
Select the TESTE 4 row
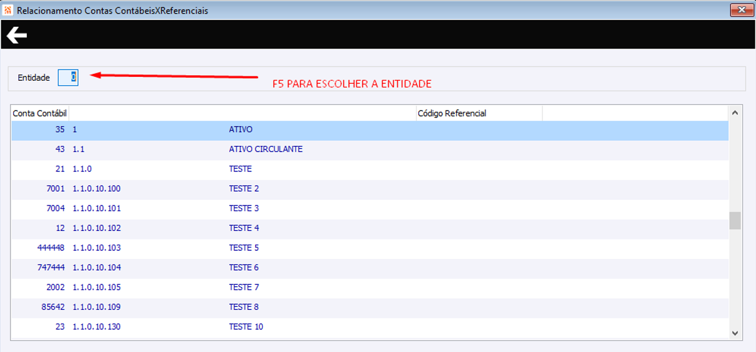pos(370,228)
